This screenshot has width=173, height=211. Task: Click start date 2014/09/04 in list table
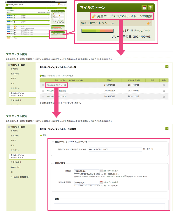pyautogui.click(x=110, y=91)
